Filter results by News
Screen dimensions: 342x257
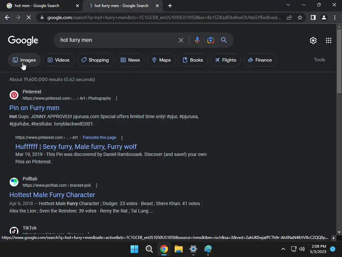click(x=130, y=60)
